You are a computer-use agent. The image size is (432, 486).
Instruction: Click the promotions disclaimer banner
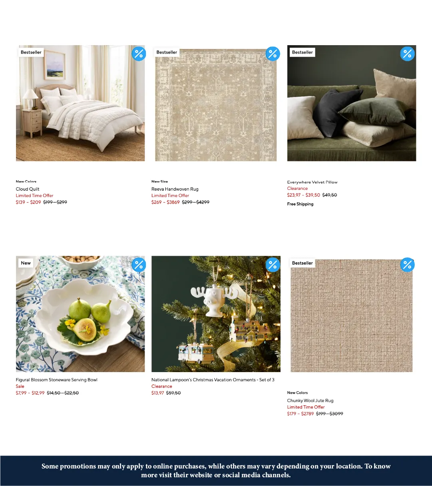pyautogui.click(x=216, y=471)
